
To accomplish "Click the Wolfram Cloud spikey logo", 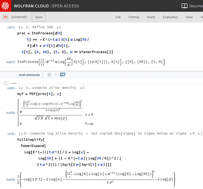I will 6,6.
